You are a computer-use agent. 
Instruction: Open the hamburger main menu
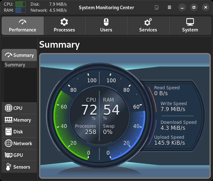click(x=169, y=7)
